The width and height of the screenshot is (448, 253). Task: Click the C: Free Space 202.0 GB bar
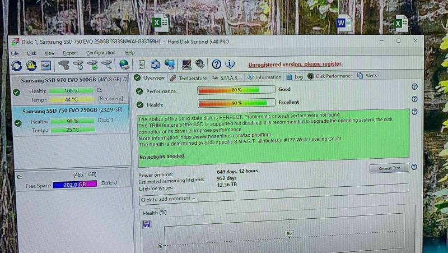pyautogui.click(x=75, y=185)
